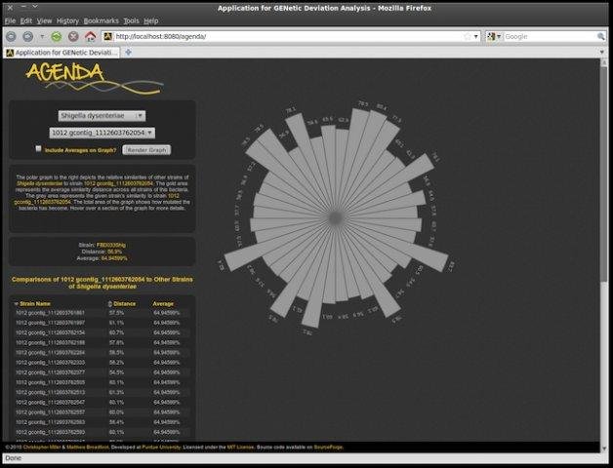The image size is (613, 468).
Task: Click the Done status bar text
Action: click(x=13, y=458)
